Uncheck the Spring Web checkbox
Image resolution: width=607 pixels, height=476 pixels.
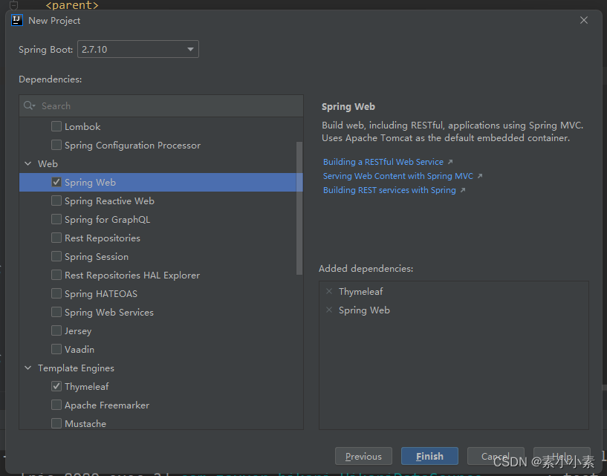coord(56,182)
